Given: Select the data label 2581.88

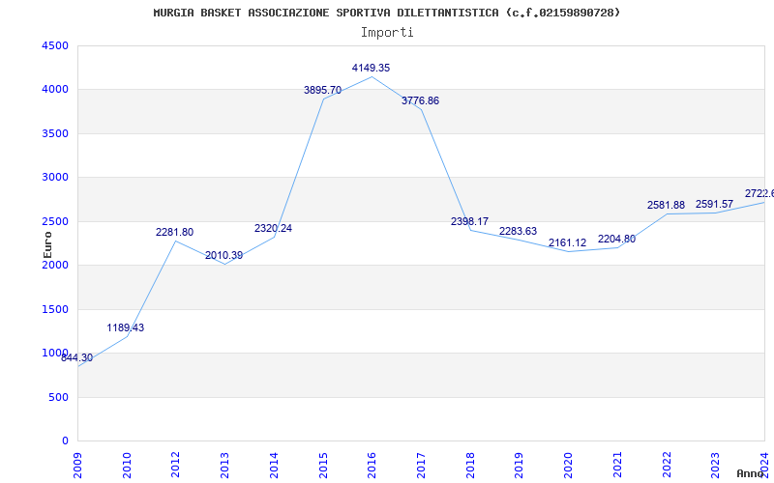Looking at the screenshot, I should [666, 205].
